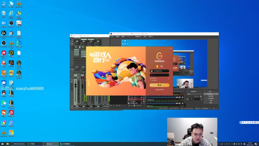Toggle eye visibility of bottom OBS source row

pos(141,103)
